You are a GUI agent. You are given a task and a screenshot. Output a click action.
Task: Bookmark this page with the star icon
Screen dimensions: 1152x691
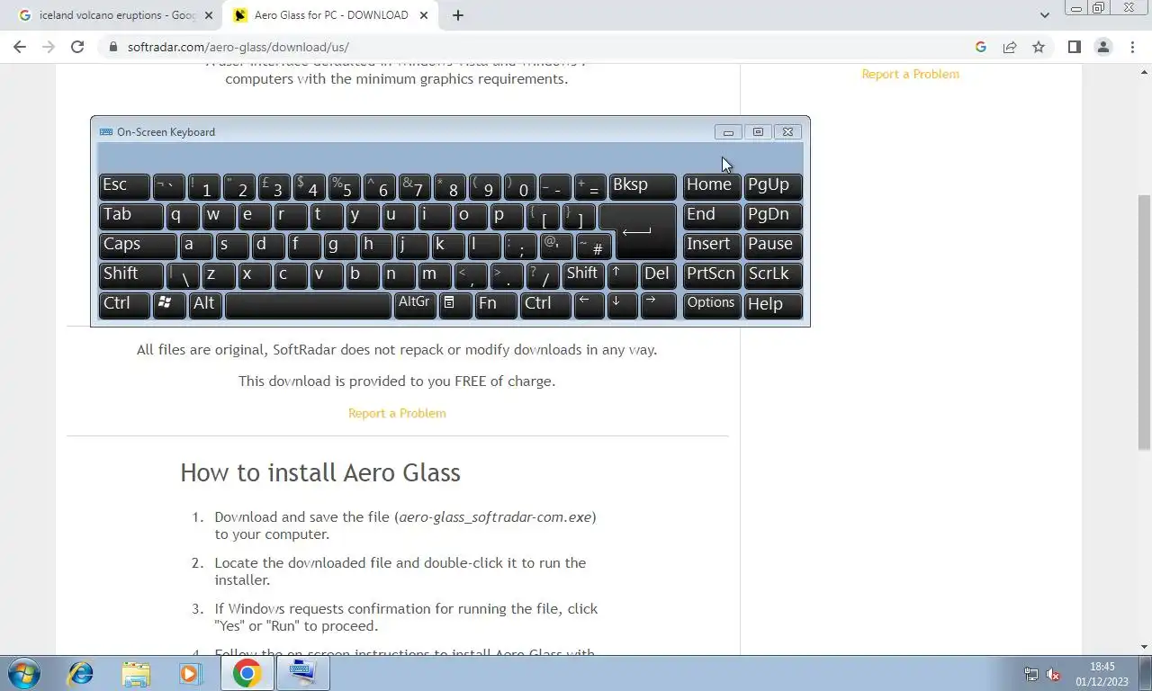1039,47
